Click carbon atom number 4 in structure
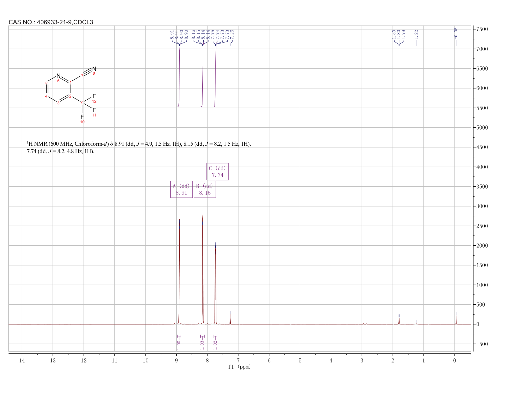513x396 pixels. click(x=46, y=96)
